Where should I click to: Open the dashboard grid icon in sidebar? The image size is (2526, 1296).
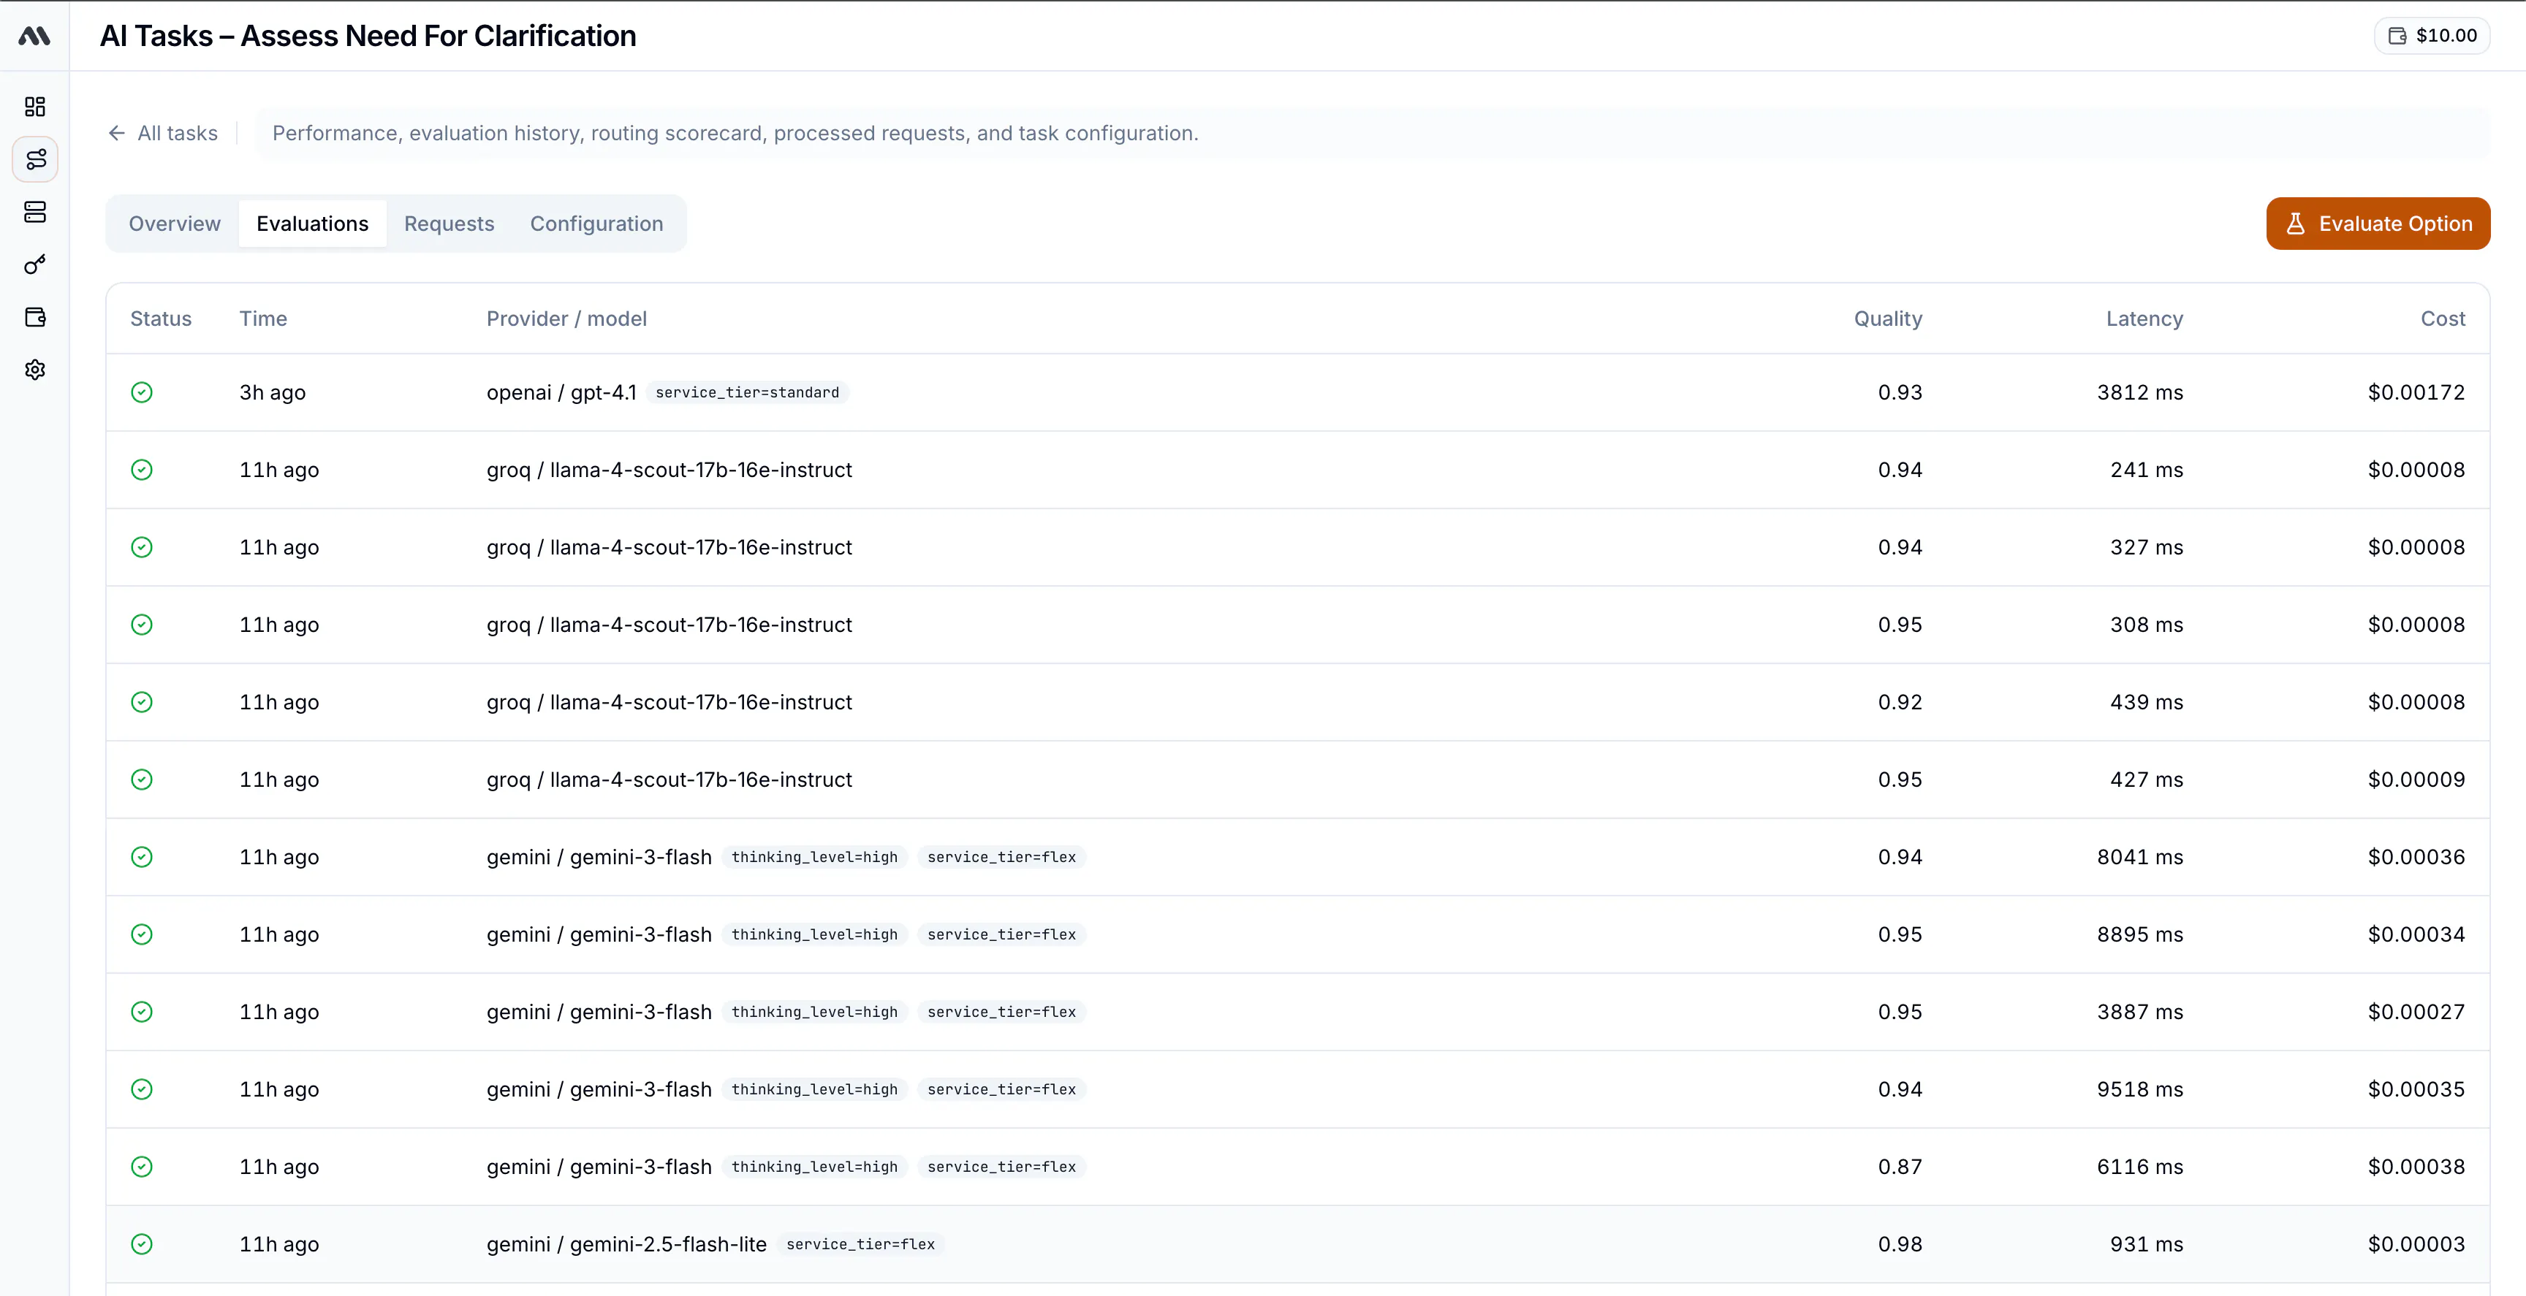click(34, 106)
